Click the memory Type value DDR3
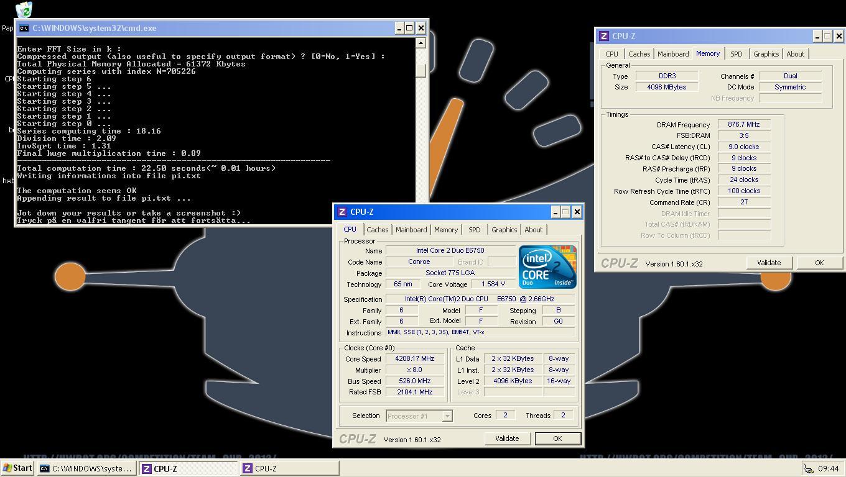This screenshot has height=477, width=846. 667,76
